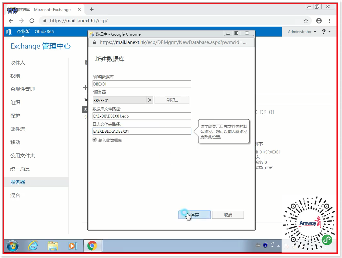This screenshot has height=258, width=342.
Task: Open Mobile (移动) in sidebar
Action: 15,142
